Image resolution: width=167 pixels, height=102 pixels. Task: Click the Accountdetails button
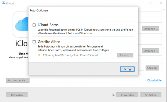(18, 80)
